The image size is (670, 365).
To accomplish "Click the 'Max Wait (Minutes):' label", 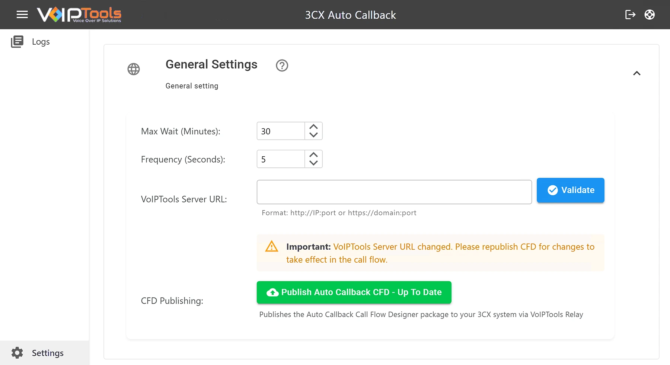I will pyautogui.click(x=181, y=131).
